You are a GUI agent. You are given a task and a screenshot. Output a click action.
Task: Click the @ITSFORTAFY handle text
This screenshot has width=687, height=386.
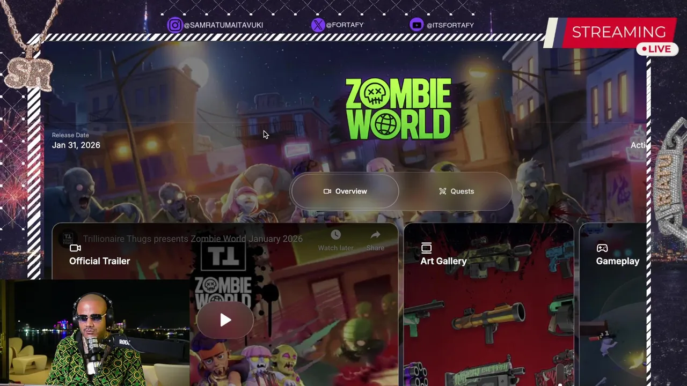(x=450, y=25)
